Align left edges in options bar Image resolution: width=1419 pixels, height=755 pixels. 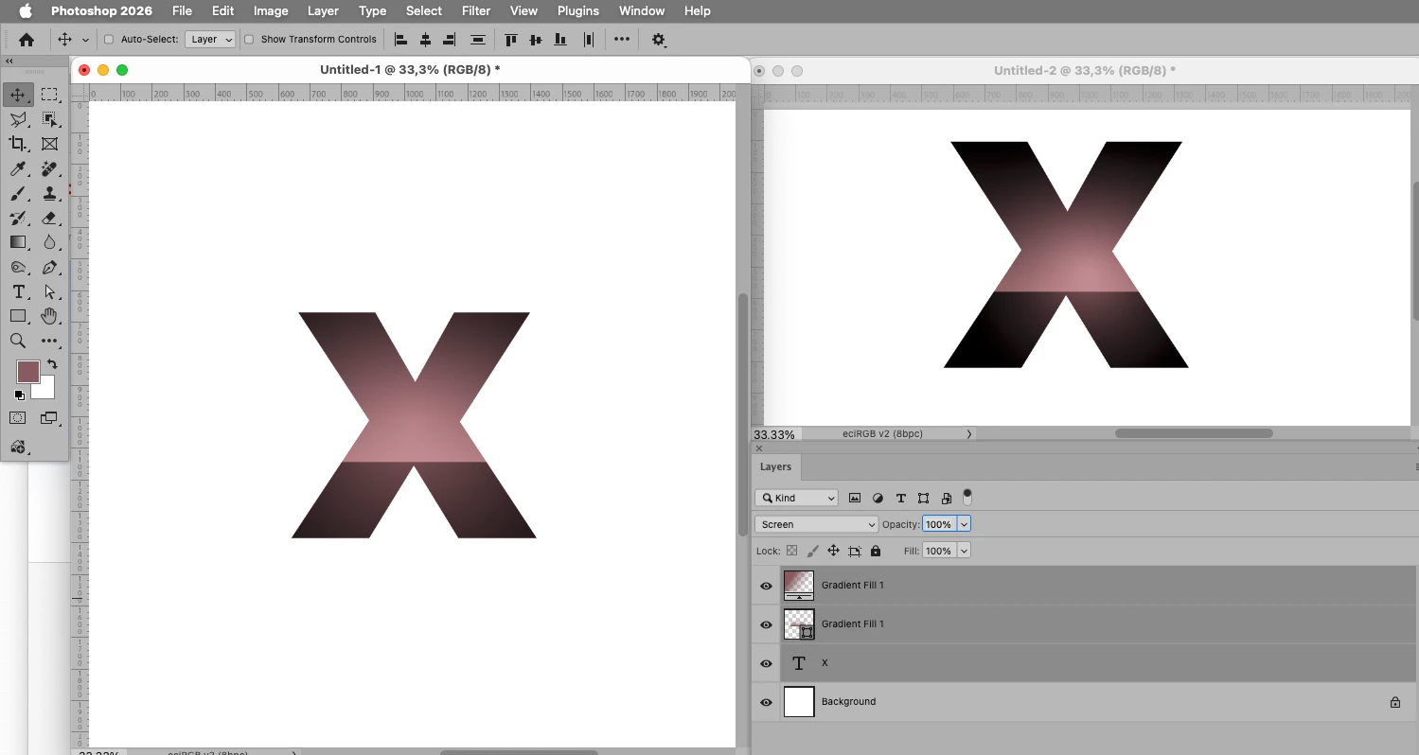[401, 40]
